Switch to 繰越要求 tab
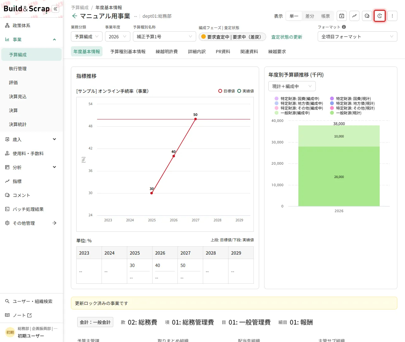Image resolution: width=405 pixels, height=342 pixels. [x=277, y=51]
